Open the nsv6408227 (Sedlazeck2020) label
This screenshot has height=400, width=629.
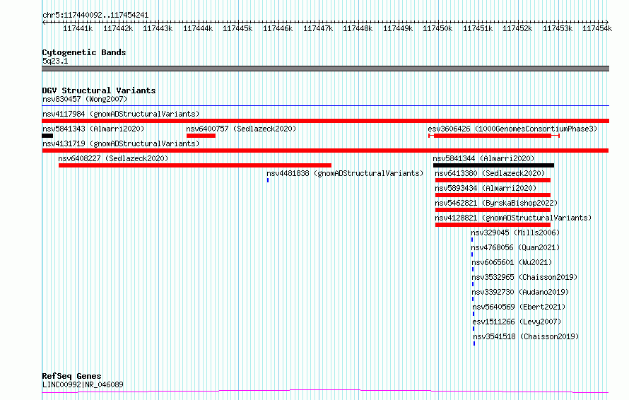113,158
